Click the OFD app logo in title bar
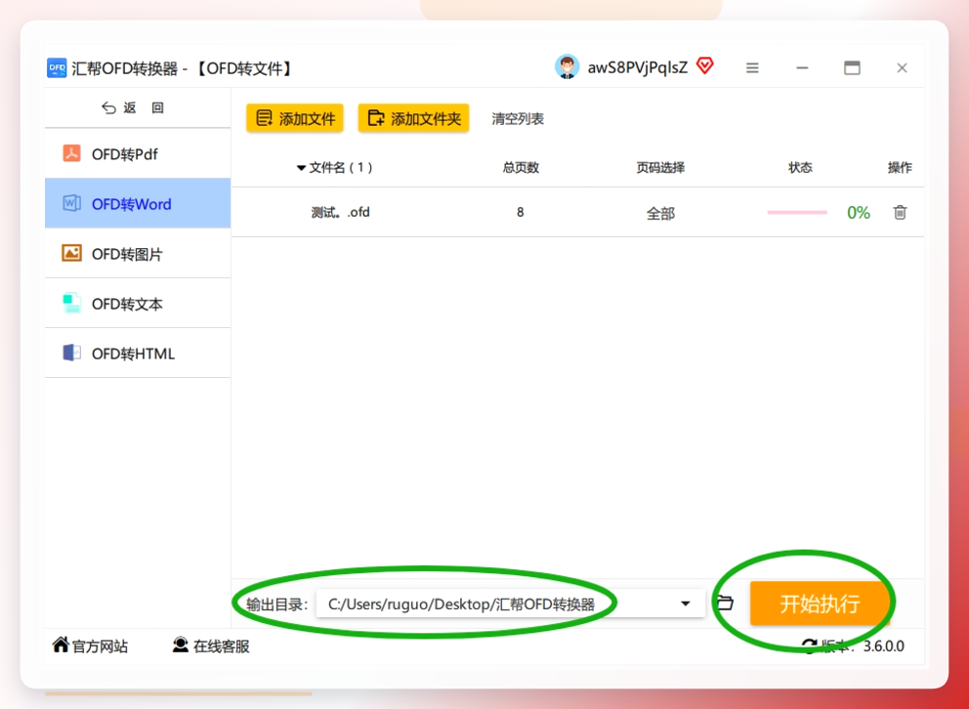The height and width of the screenshot is (709, 969). [x=57, y=67]
